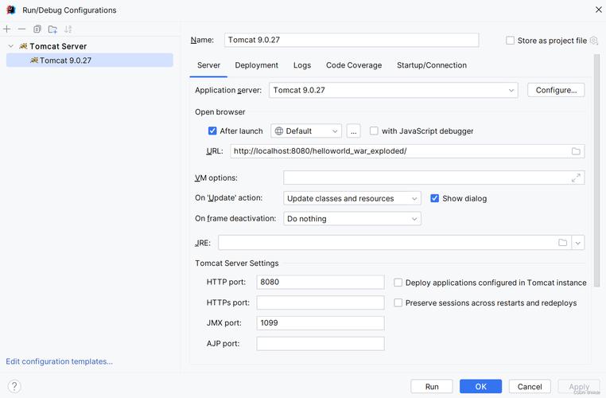Viewport: 606px width, 398px height.
Task: Click the gear beside Store as project file
Action: [x=594, y=41]
